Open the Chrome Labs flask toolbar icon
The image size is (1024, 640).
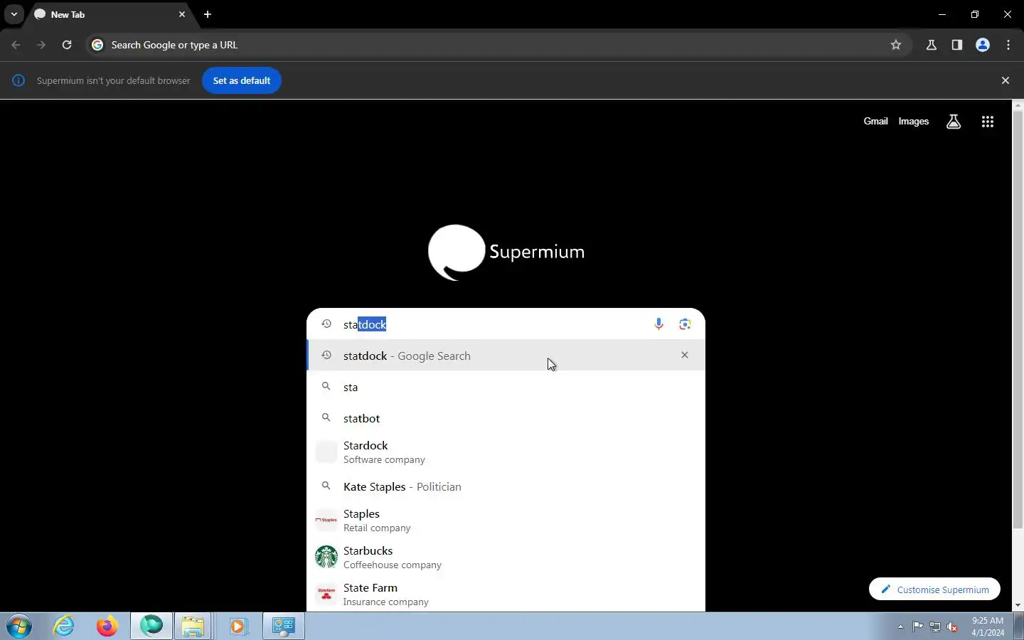click(x=932, y=45)
